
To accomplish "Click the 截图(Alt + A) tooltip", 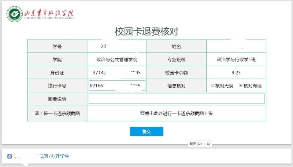I will click(200, 144).
